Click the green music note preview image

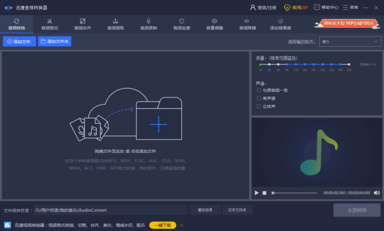(319, 153)
